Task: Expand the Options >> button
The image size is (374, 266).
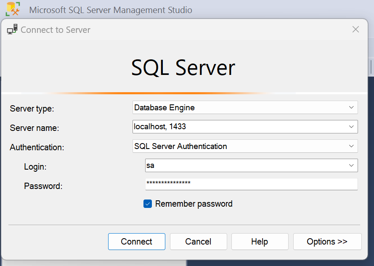Action: (x=327, y=242)
